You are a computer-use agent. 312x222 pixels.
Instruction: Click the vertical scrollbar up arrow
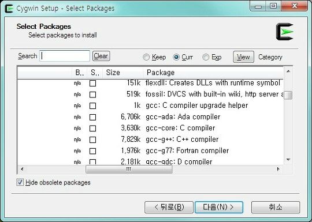click(x=288, y=72)
